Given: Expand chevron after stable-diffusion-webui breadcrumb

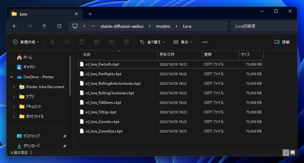Looking at the screenshot, I should [150, 26].
